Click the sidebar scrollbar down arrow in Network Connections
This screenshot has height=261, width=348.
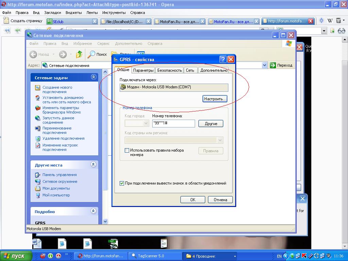coord(105,222)
